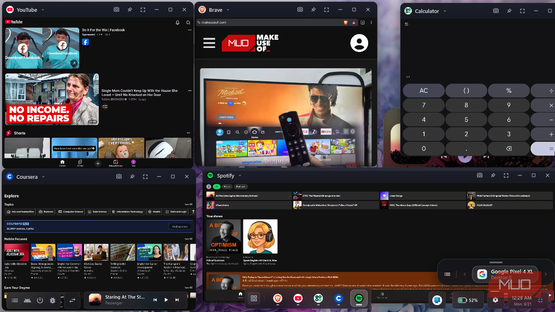Image resolution: width=555 pixels, height=312 pixels.
Task: Capture screenshot of the Spotify window
Action: tap(479, 175)
